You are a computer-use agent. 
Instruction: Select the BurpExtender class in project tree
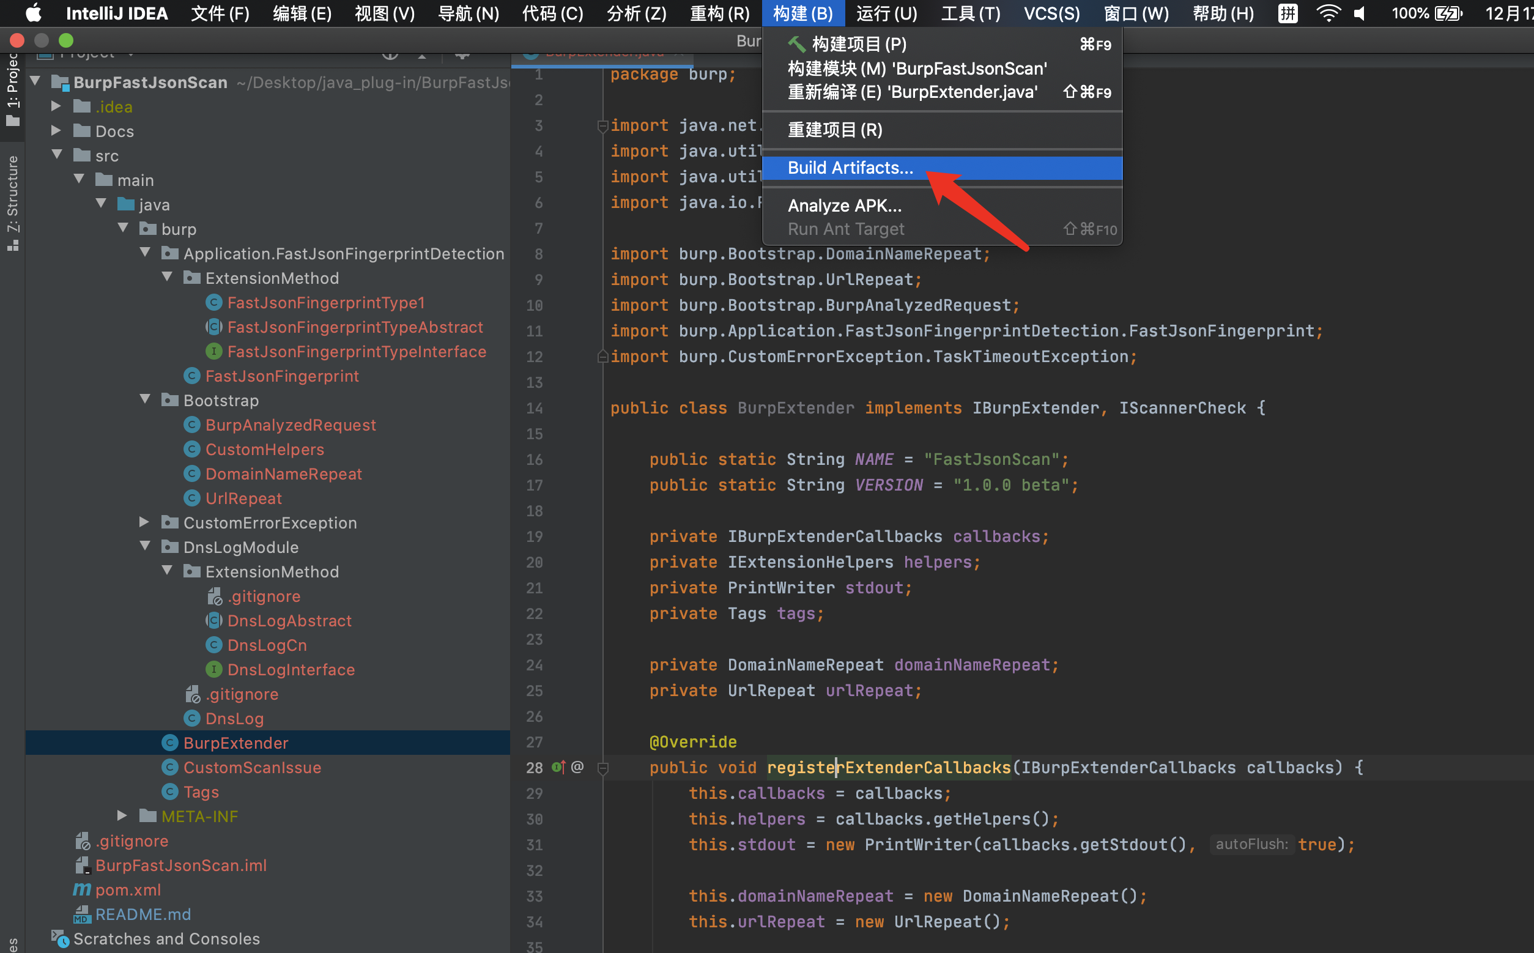pyautogui.click(x=235, y=743)
